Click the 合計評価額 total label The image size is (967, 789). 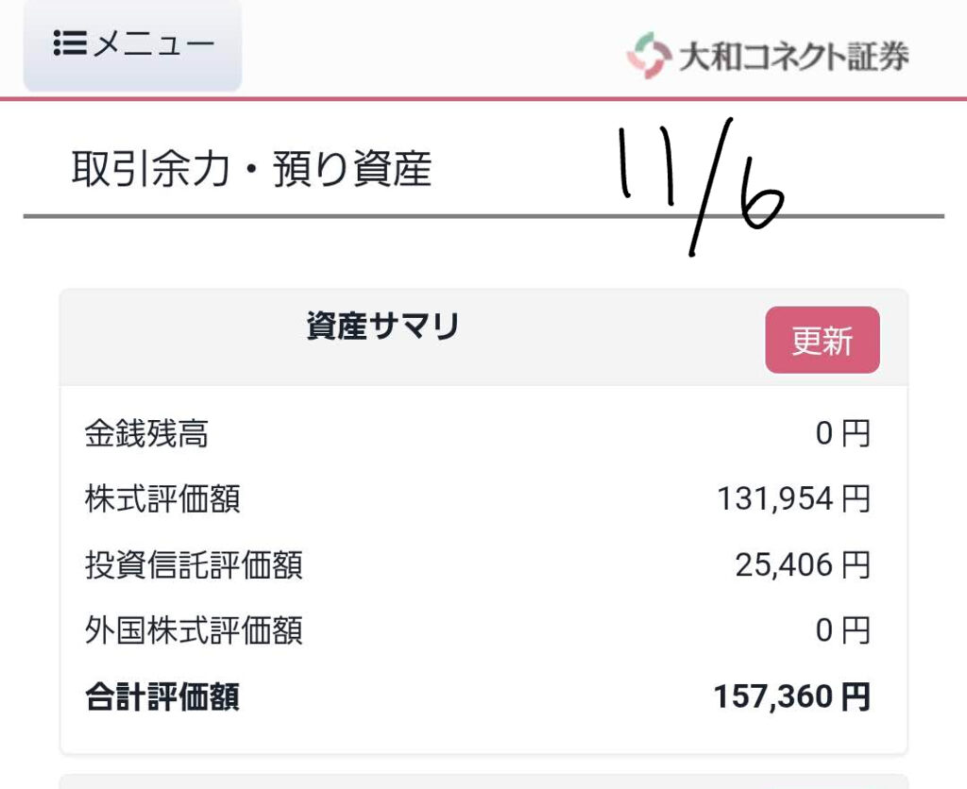tap(162, 697)
